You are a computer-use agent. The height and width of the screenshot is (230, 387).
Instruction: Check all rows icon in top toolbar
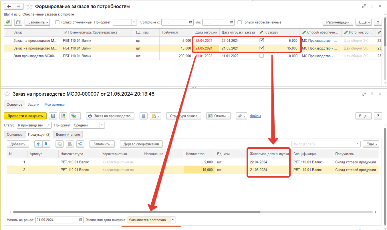pos(8,22)
